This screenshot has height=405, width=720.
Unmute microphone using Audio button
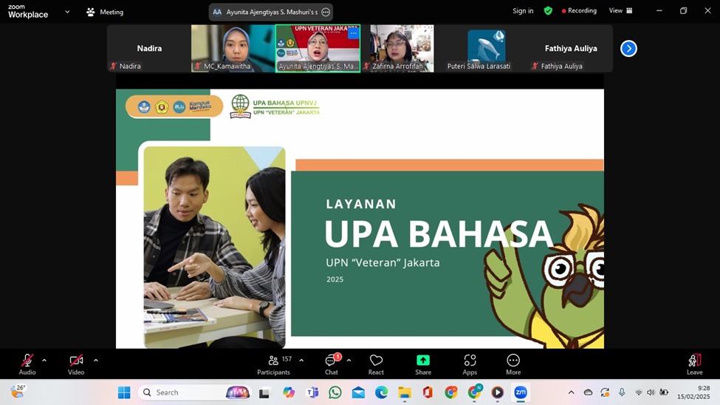[27, 364]
